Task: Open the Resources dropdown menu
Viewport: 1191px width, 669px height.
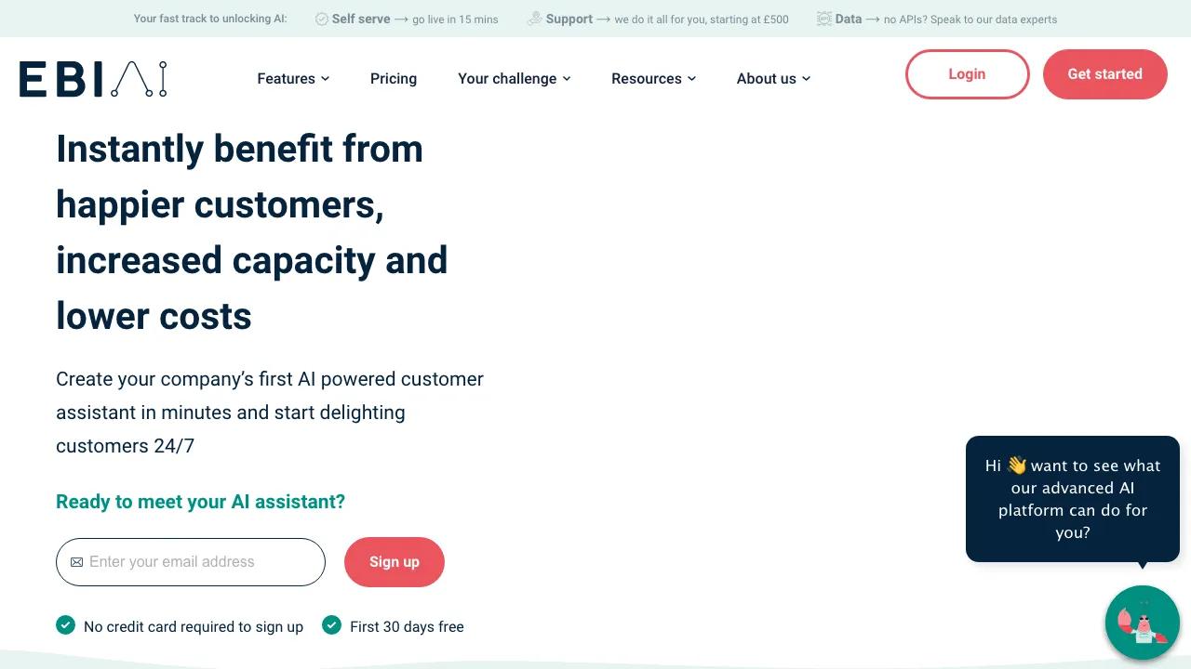Action: [653, 79]
